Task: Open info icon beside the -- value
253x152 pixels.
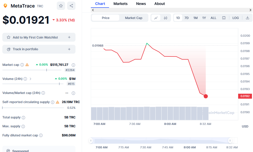Action: (73, 93)
